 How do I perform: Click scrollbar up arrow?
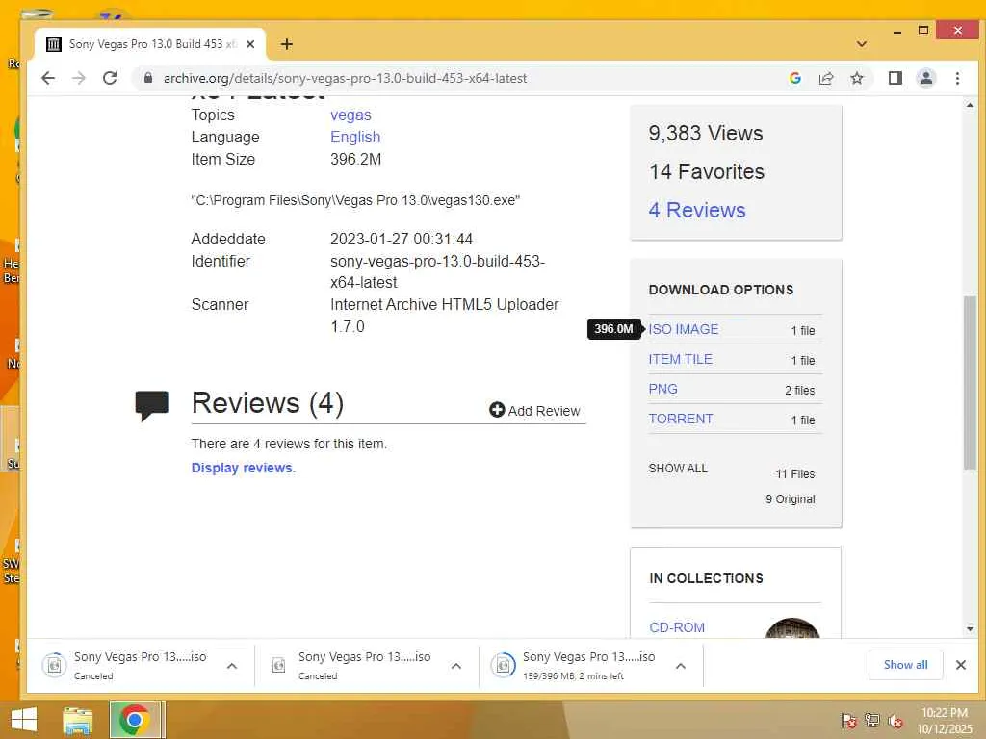pyautogui.click(x=970, y=105)
